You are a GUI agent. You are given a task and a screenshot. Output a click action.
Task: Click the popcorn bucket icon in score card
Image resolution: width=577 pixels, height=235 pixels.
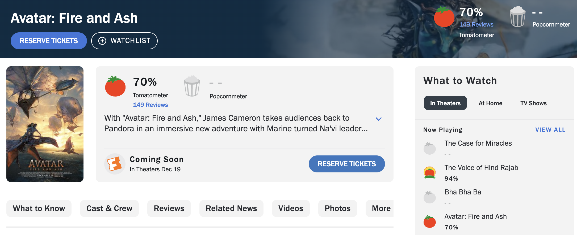[192, 86]
